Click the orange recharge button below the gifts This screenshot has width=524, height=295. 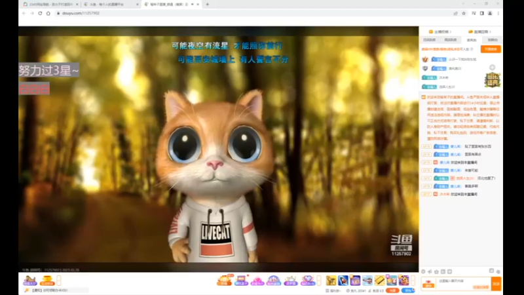pyautogui.click(x=392, y=290)
